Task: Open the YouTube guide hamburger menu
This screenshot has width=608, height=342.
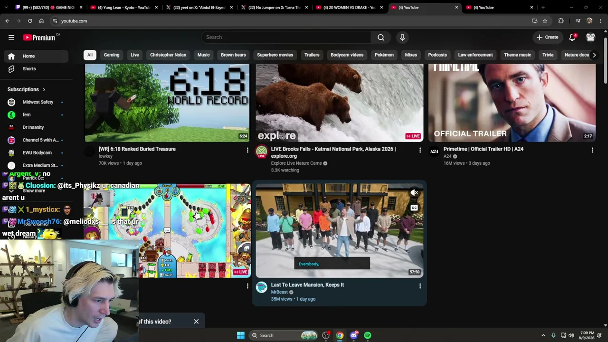Action: (11, 37)
